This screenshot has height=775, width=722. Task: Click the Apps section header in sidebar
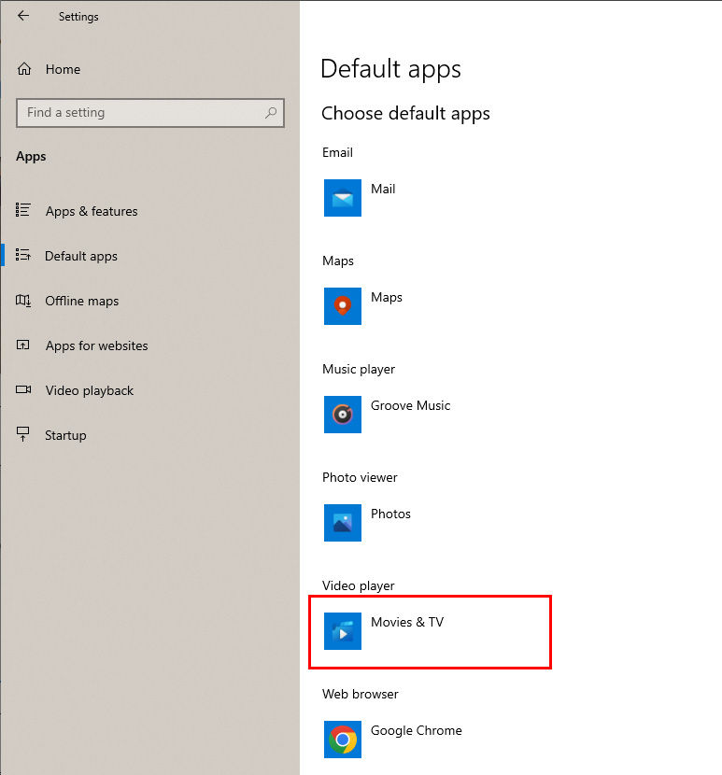click(31, 157)
